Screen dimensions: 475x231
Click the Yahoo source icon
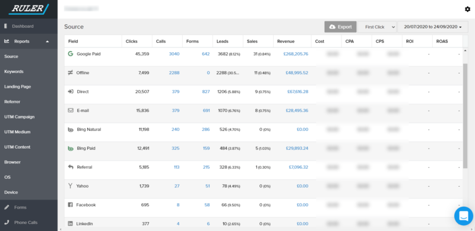point(70,186)
